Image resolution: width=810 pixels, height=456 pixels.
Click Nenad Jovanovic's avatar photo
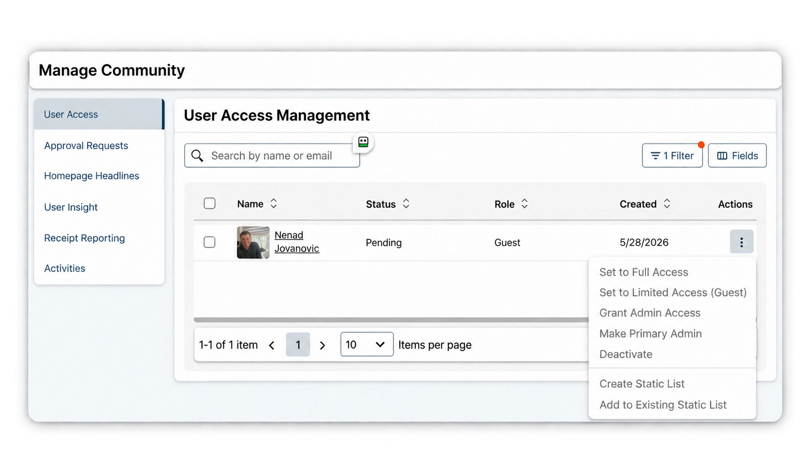[253, 242]
